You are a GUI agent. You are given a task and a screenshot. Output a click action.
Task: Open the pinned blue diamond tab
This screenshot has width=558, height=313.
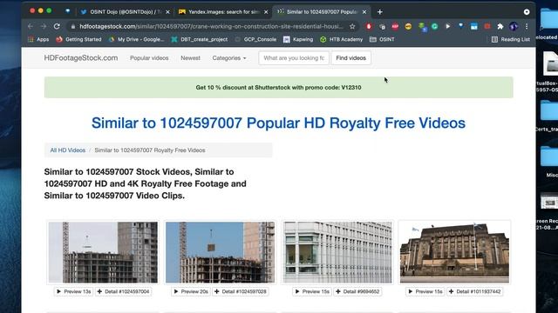tap(68, 11)
